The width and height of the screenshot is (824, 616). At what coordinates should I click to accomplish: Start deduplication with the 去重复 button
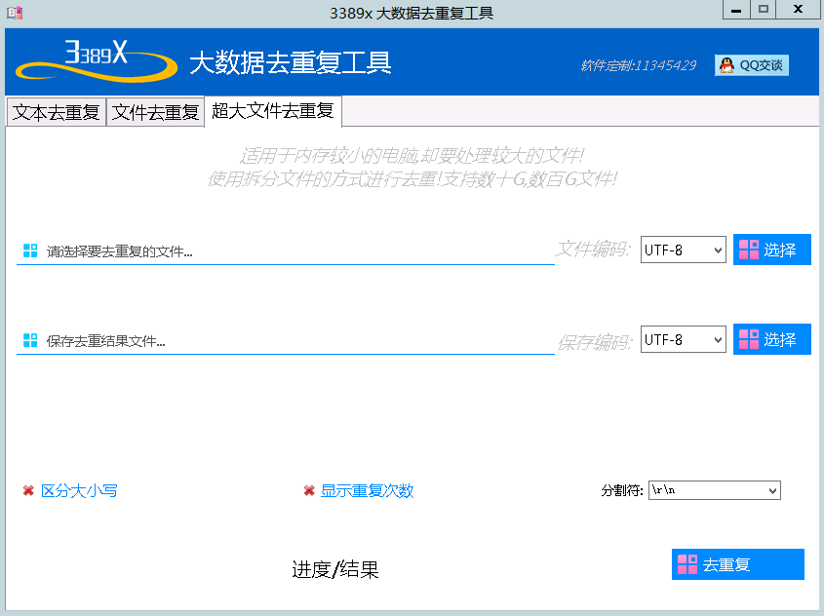coord(738,564)
